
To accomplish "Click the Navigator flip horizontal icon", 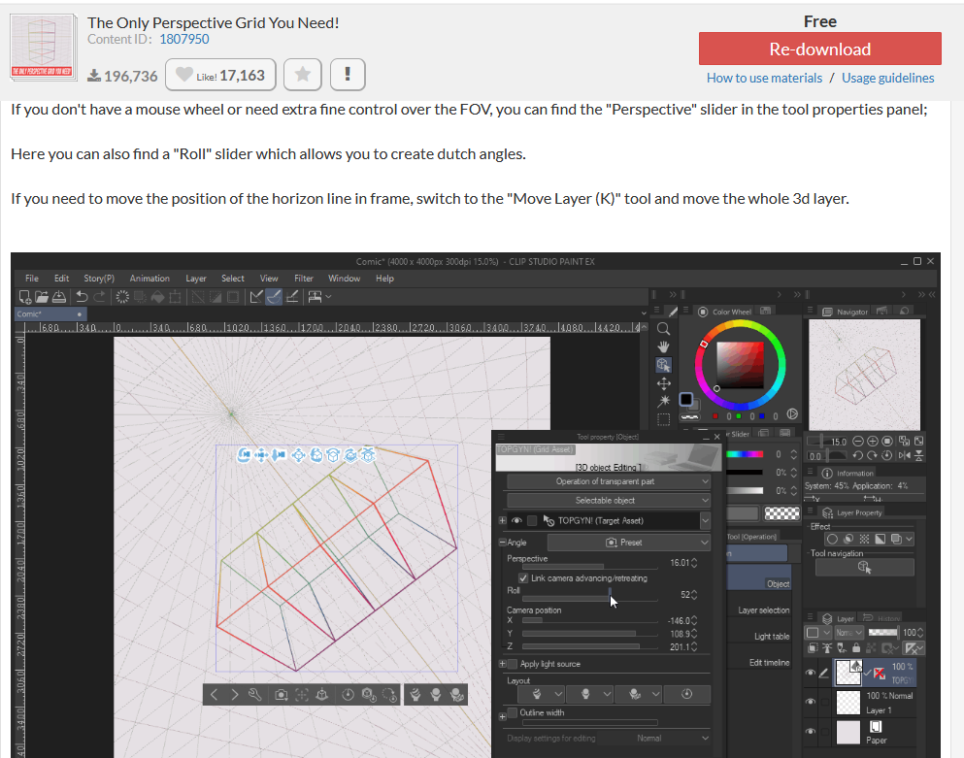I will (x=905, y=455).
